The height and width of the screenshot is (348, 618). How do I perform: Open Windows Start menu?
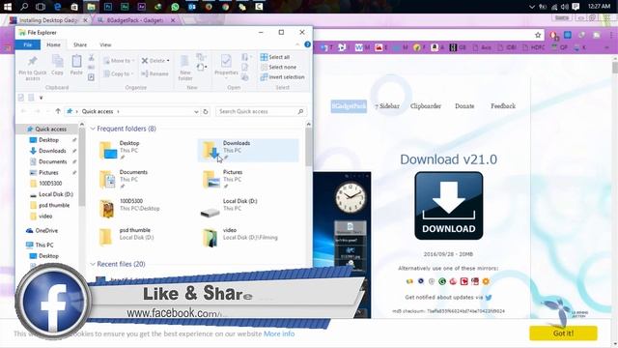[x=8, y=7]
